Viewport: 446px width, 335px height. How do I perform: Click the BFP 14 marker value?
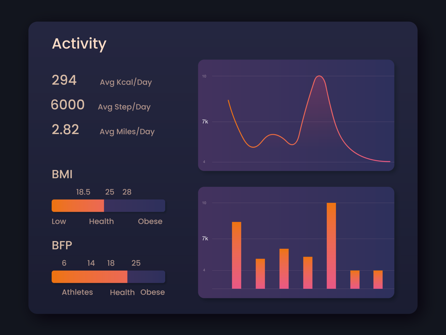pyautogui.click(x=91, y=263)
